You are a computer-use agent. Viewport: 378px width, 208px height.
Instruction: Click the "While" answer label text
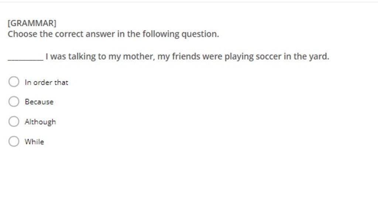(x=34, y=142)
